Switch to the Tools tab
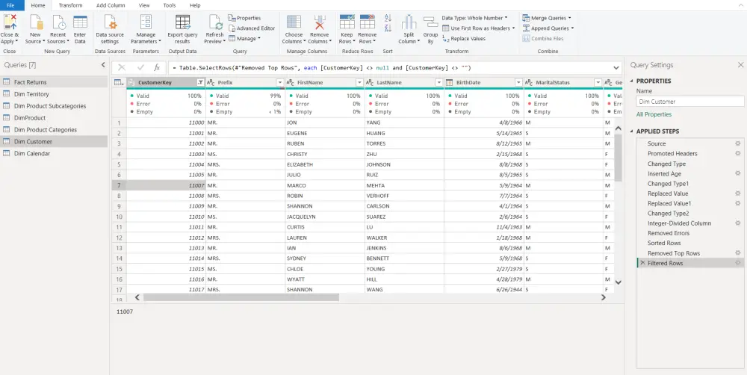The height and width of the screenshot is (375, 747). click(x=169, y=5)
